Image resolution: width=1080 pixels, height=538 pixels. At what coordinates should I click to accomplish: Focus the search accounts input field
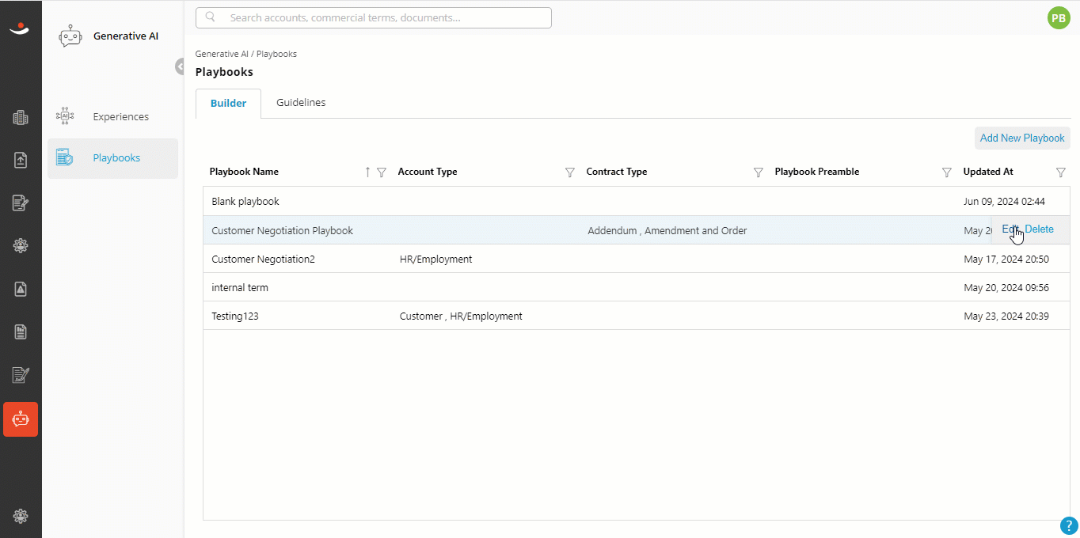pyautogui.click(x=374, y=17)
